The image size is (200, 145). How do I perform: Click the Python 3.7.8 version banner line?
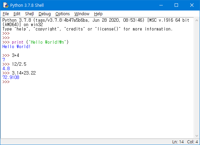(x=96, y=20)
